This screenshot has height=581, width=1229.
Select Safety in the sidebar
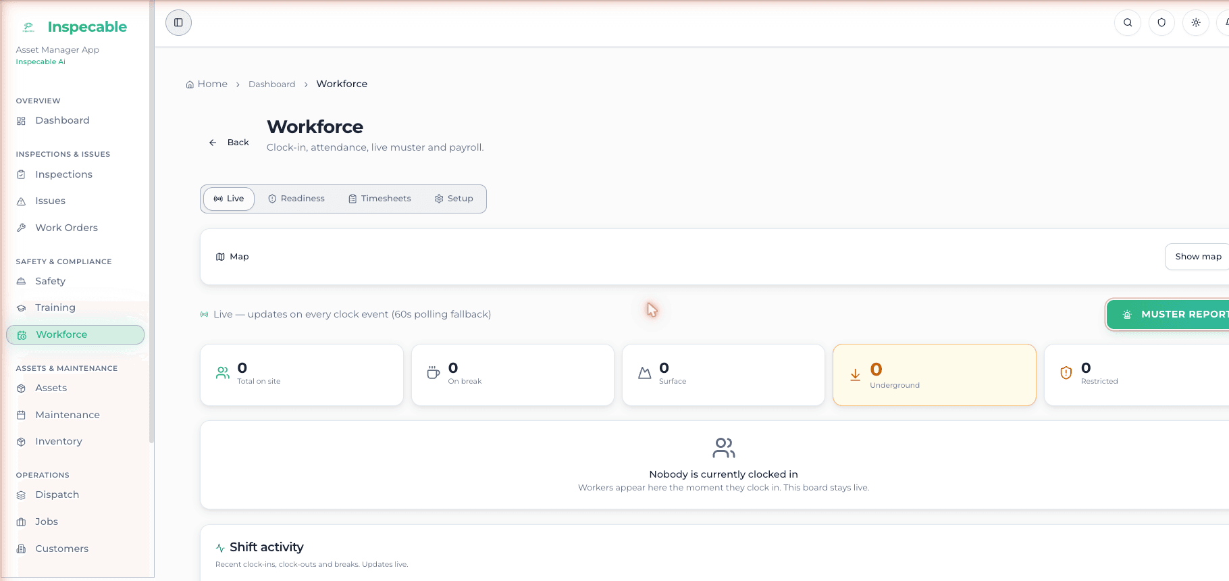pyautogui.click(x=75, y=281)
